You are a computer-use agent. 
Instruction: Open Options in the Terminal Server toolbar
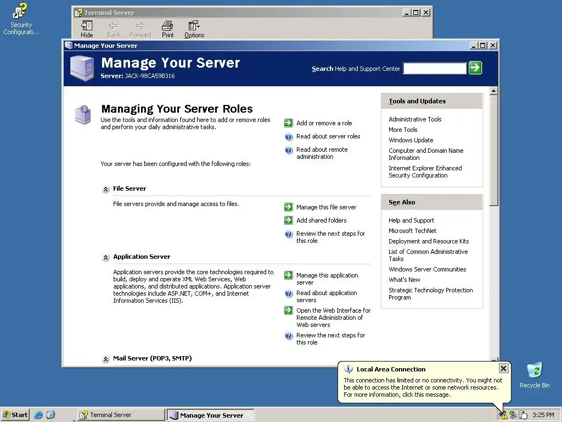(194, 29)
